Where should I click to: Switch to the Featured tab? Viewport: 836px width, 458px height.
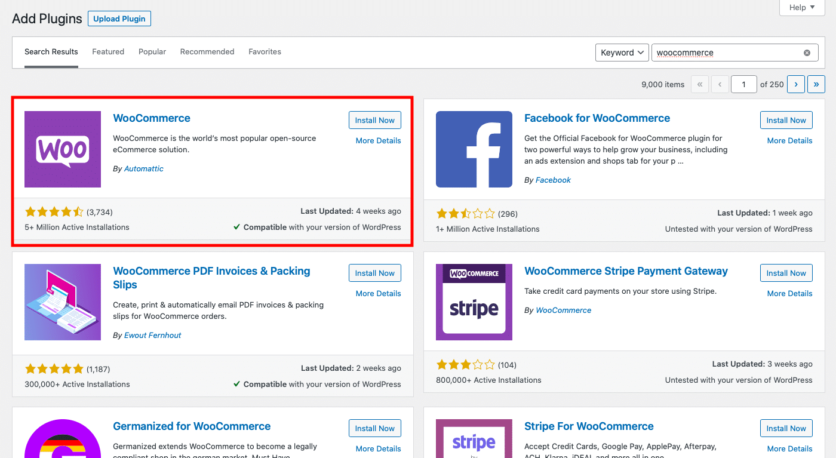(108, 52)
